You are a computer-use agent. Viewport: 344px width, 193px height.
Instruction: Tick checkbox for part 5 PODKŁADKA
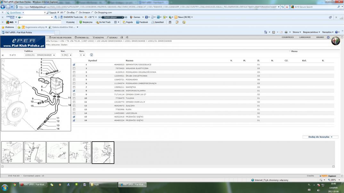click(74, 80)
